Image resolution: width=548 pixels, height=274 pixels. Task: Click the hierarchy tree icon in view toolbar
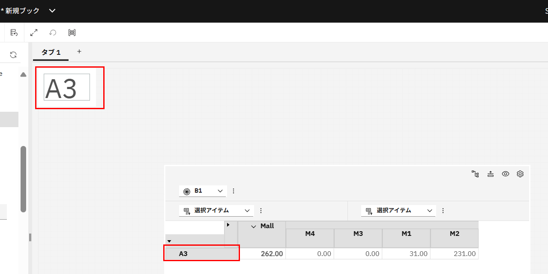pyautogui.click(x=475, y=174)
